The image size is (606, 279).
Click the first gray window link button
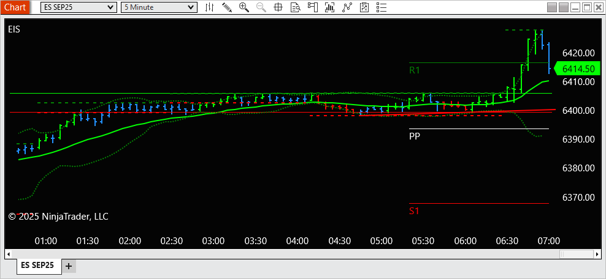552,7
